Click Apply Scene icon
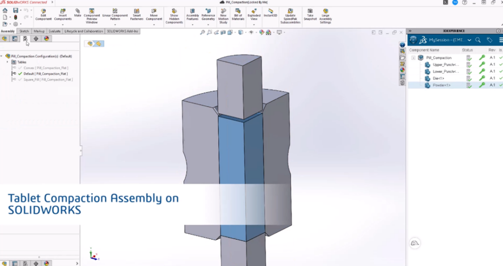The width and height of the screenshot is (503, 266). 269,32
